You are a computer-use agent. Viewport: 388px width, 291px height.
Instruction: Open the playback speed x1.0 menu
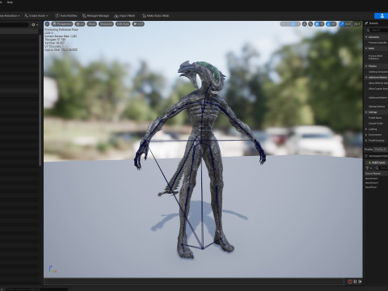138,24
